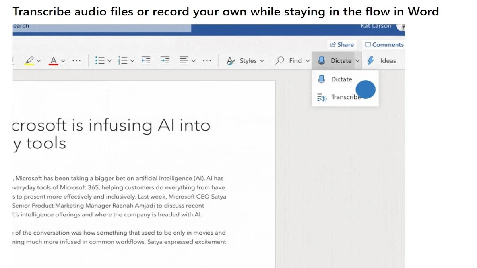
Task: Open more paragraph options ellipsis before Styles
Action: (x=207, y=61)
